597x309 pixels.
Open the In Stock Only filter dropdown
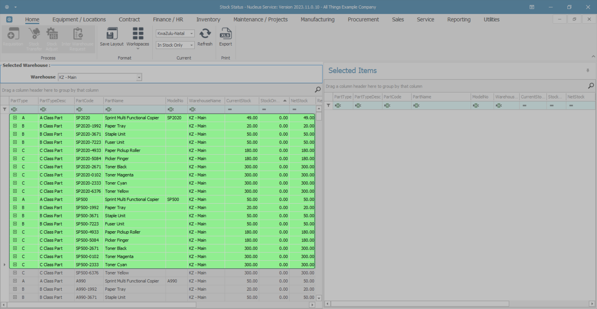[x=192, y=45]
